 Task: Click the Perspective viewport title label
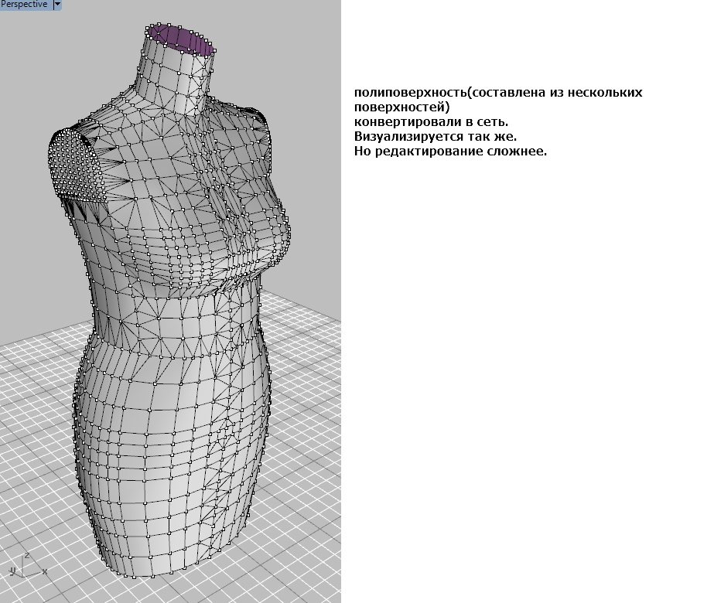pos(24,4)
